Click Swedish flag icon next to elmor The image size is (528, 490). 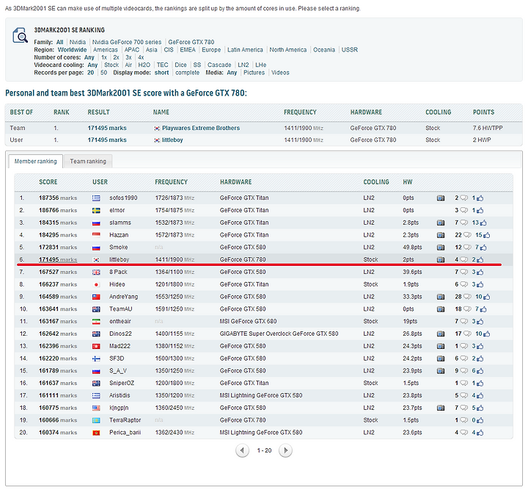click(x=96, y=210)
